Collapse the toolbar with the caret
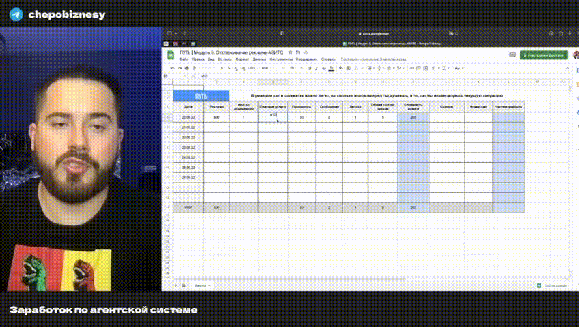Image resolution: width=579 pixels, height=327 pixels. [567, 68]
